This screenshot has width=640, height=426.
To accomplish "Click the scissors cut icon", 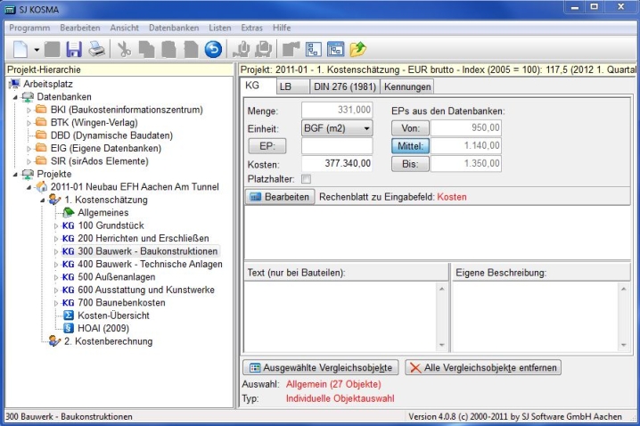I will tap(124, 48).
